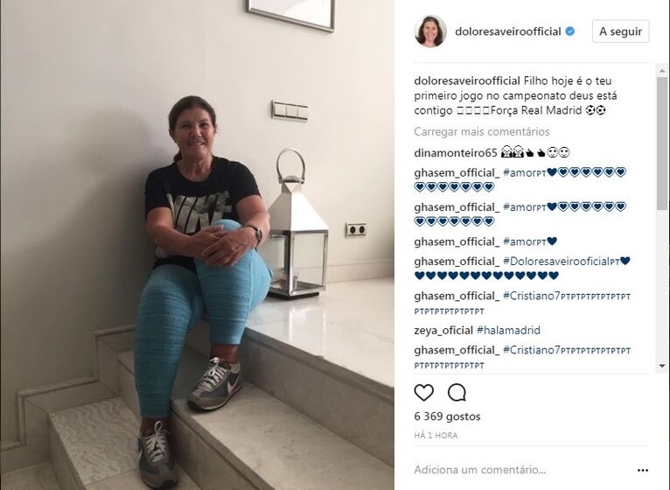The image size is (670, 490).
Task: Load more comments via Carregar mais comentários
Action: click(x=482, y=132)
